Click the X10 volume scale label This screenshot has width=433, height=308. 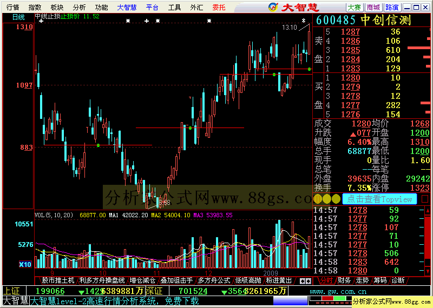[25, 264]
